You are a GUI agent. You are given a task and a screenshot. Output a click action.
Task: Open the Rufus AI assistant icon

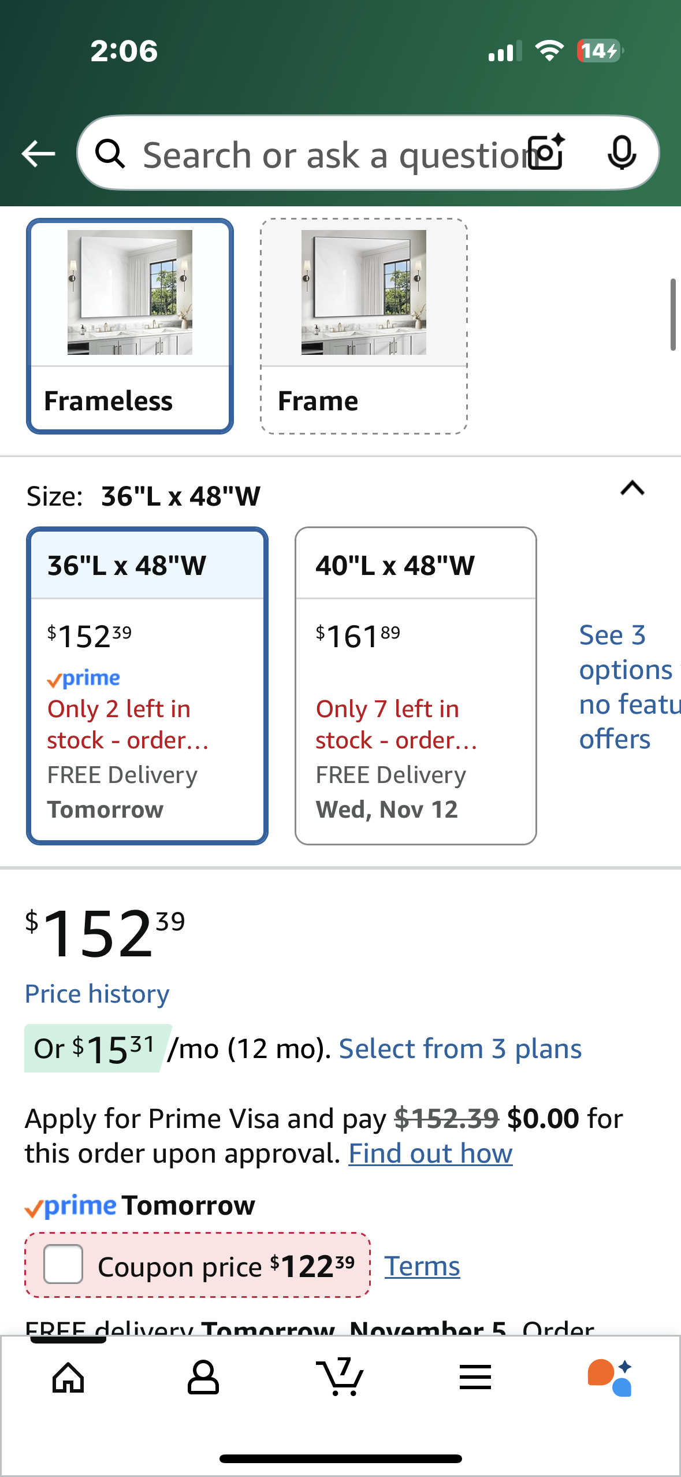[610, 1378]
